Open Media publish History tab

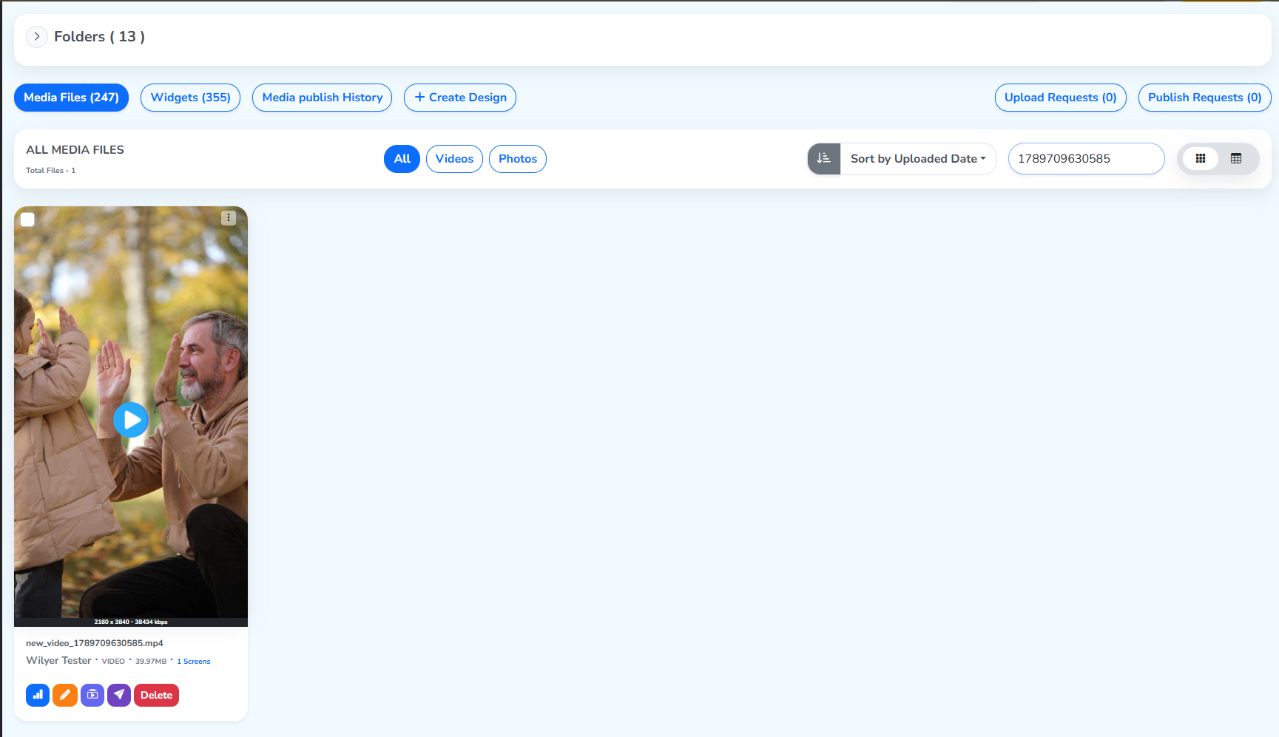[x=322, y=98]
